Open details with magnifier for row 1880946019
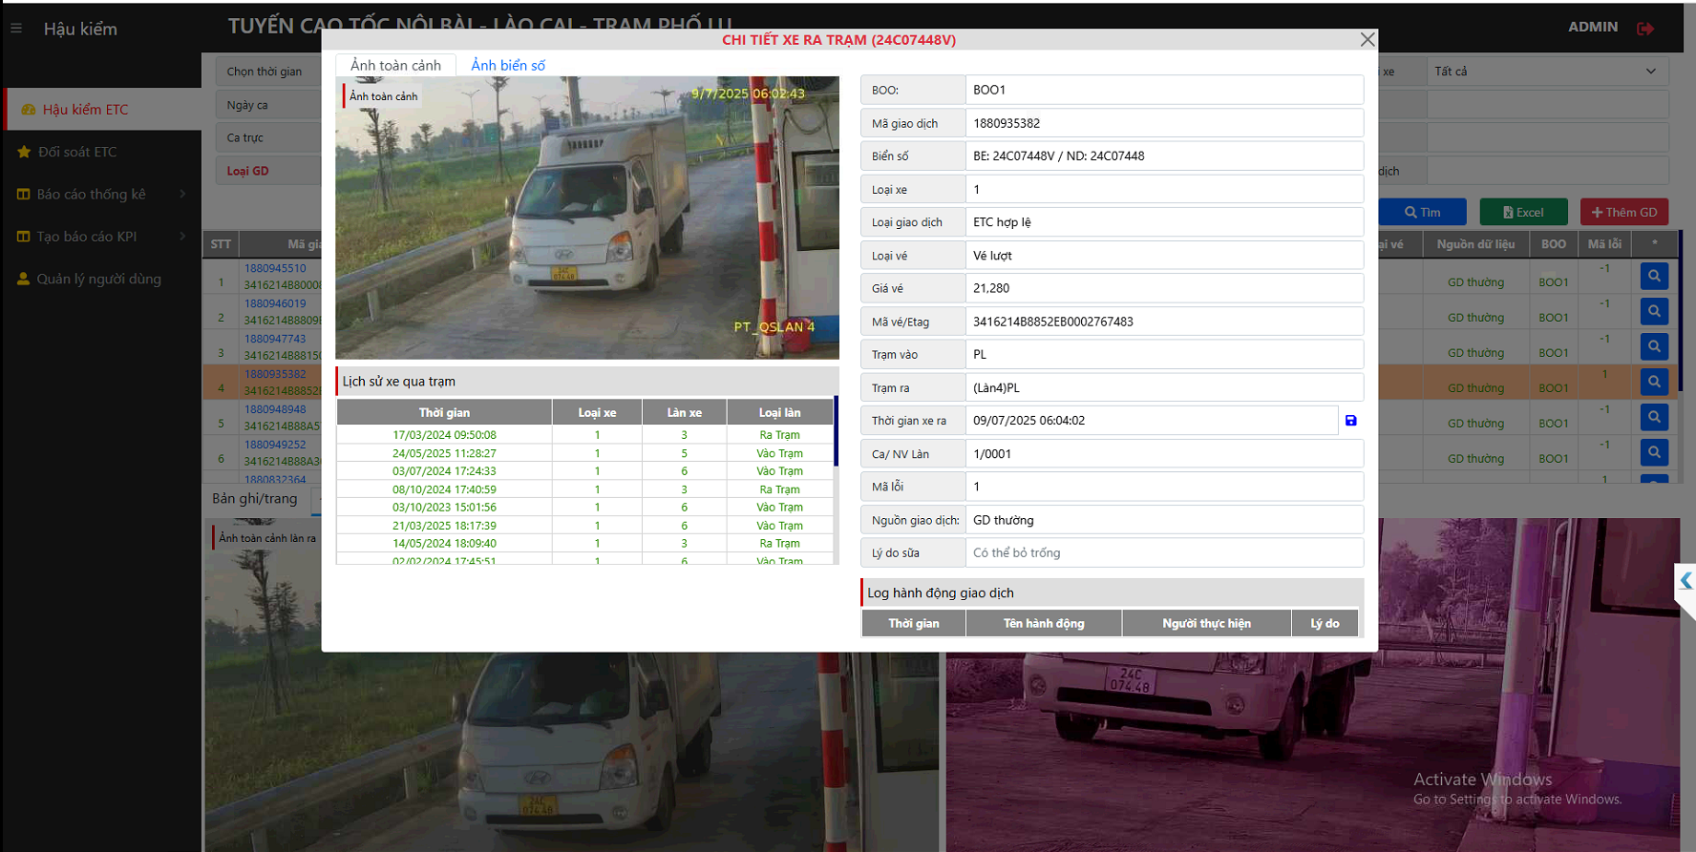1696x852 pixels. click(1654, 311)
